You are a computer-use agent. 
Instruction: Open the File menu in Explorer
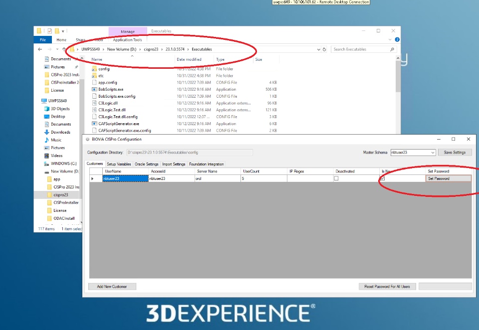[x=43, y=40]
